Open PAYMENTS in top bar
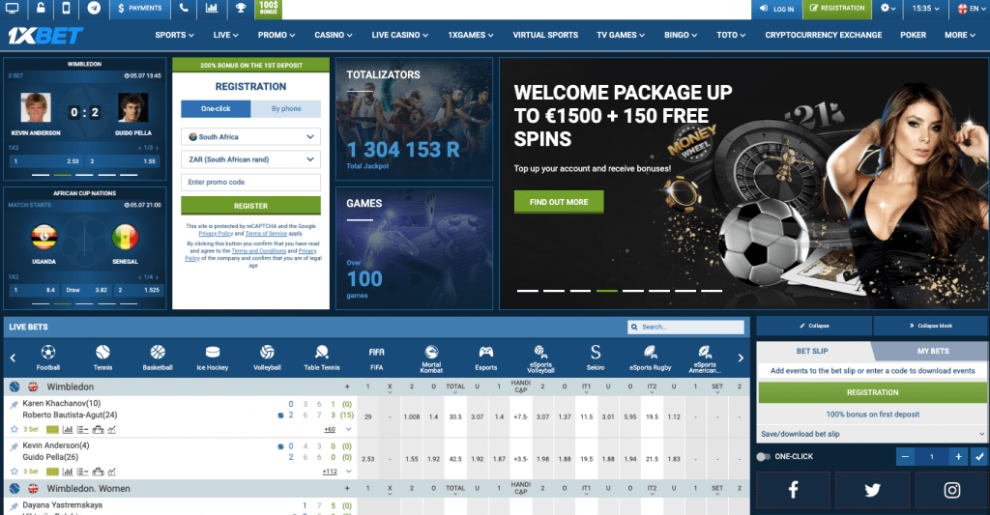990x515 pixels. click(x=139, y=8)
